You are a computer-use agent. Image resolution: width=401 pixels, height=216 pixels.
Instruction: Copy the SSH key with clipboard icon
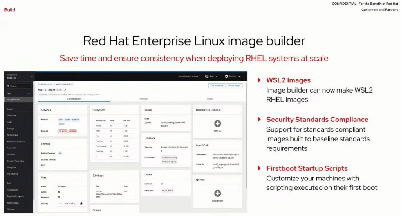click(81, 204)
